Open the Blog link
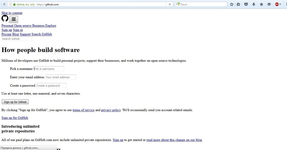The image size is (287, 150). [15, 34]
